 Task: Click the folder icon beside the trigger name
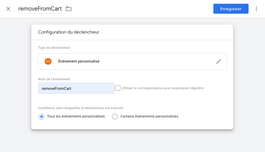click(69, 9)
